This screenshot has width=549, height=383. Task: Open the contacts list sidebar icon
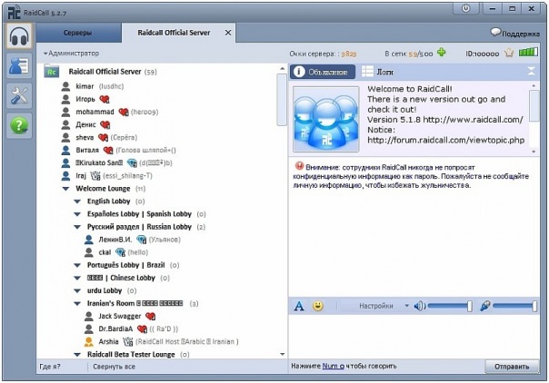(19, 65)
